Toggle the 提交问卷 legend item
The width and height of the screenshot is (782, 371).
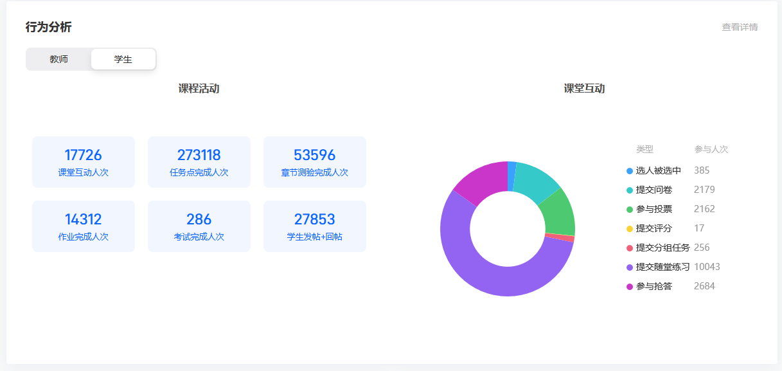click(x=653, y=190)
